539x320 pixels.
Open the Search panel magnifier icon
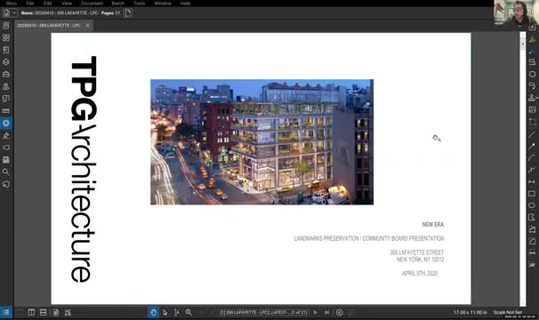point(6,172)
